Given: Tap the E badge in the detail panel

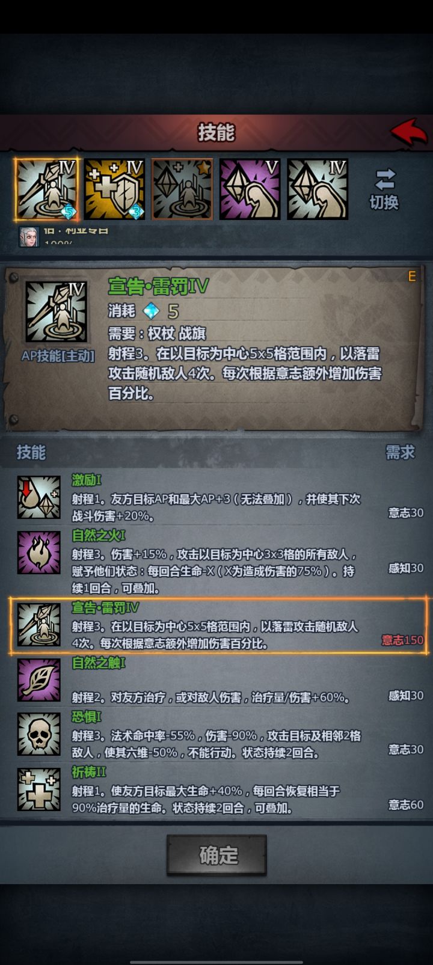Looking at the screenshot, I should click(412, 277).
